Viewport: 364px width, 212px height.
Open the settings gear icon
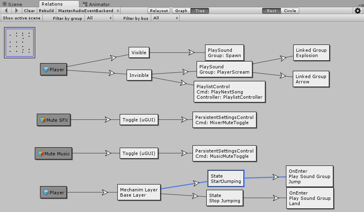pos(358,11)
